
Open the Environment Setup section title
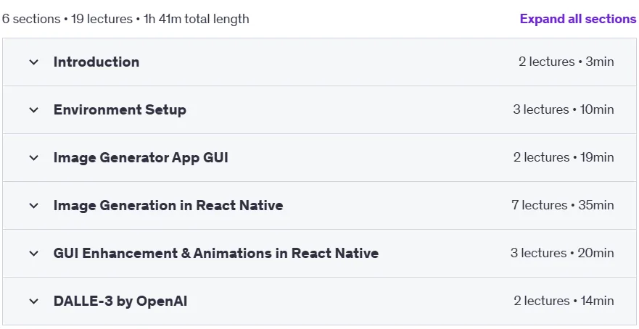[x=120, y=110]
